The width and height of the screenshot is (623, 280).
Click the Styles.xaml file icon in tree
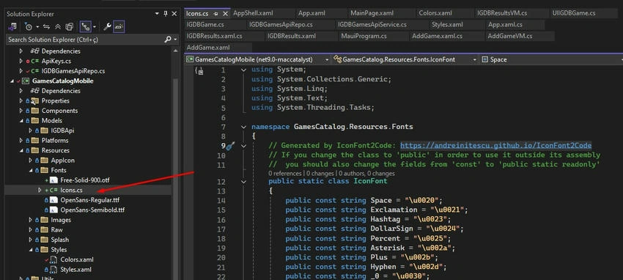(x=54, y=270)
